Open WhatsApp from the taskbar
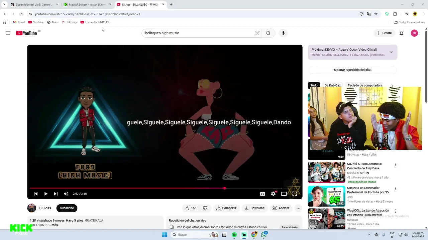 pyautogui.click(x=264, y=235)
